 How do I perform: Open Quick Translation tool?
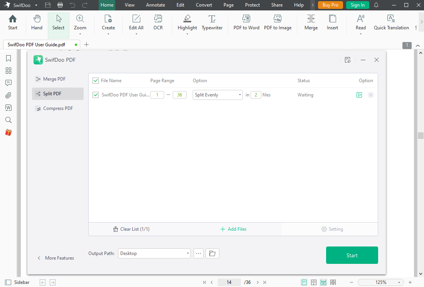coord(391,22)
